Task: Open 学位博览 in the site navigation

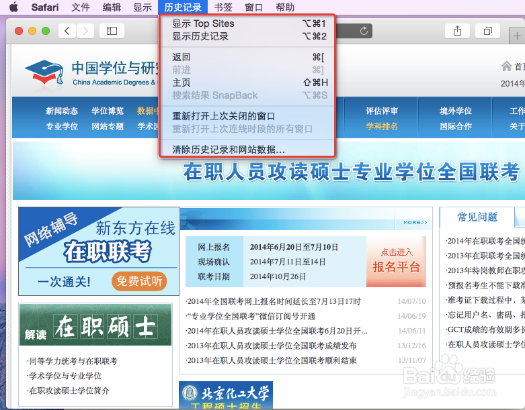Action: click(108, 111)
